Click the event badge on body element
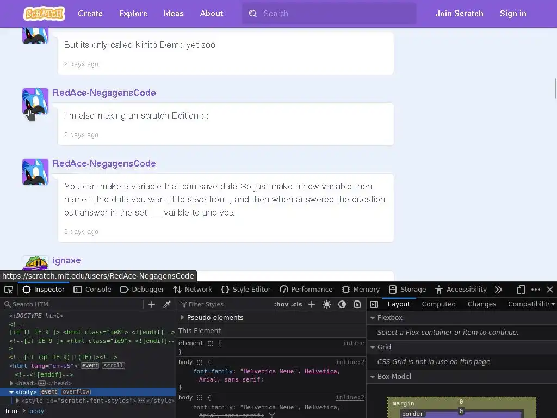Screen dimensions: 557x418 [48, 392]
